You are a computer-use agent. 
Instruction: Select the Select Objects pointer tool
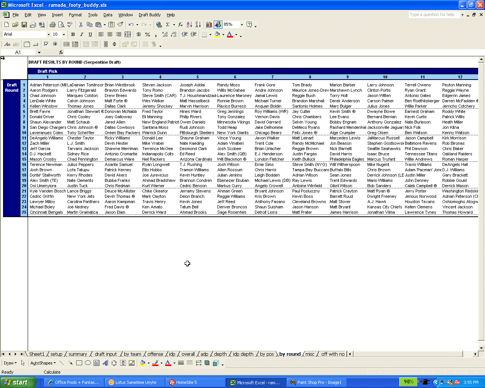(23, 363)
